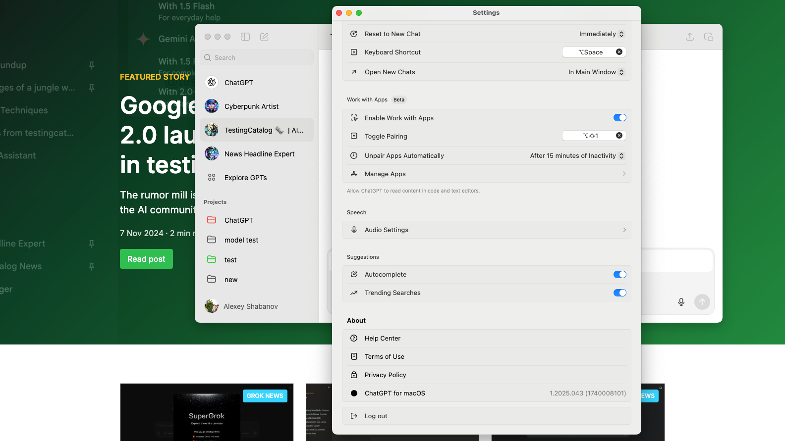Click the Privacy Policy lock icon
The width and height of the screenshot is (785, 441).
[354, 375]
